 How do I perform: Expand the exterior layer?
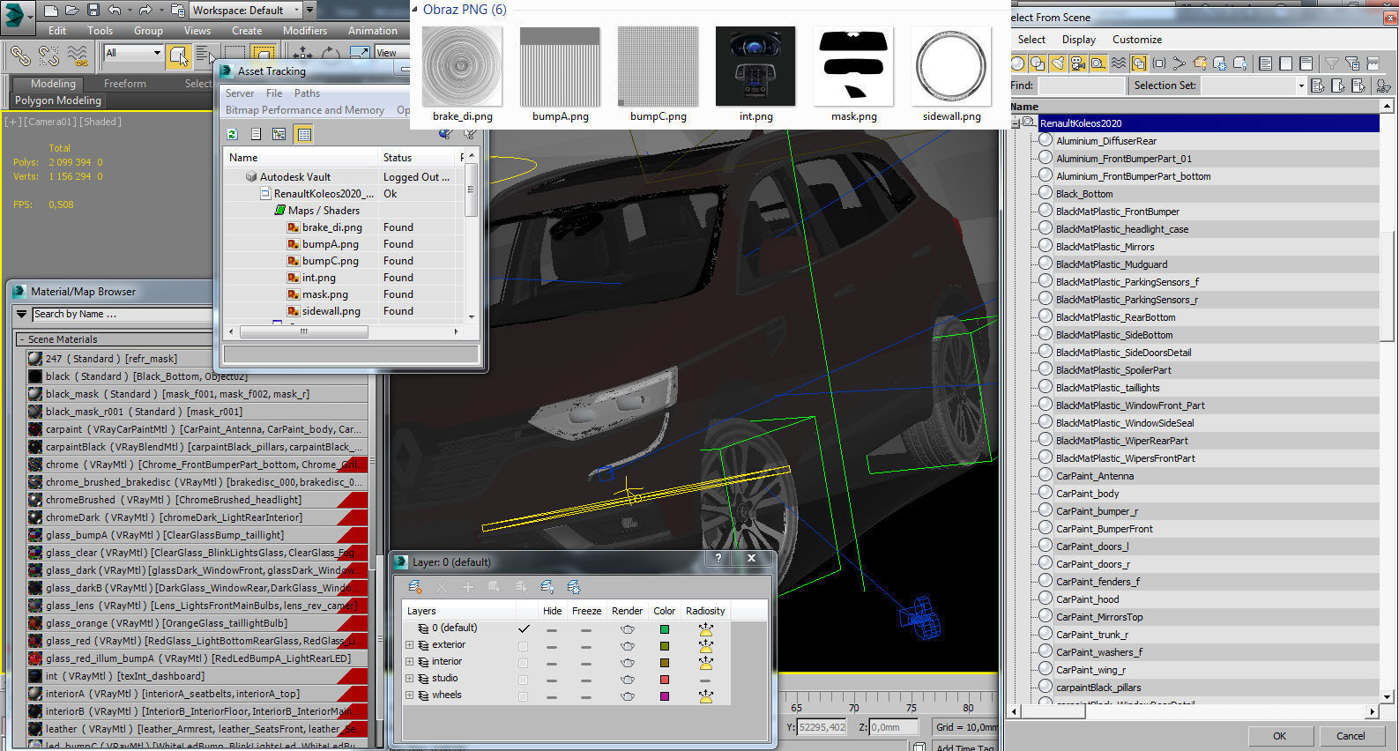(x=409, y=645)
